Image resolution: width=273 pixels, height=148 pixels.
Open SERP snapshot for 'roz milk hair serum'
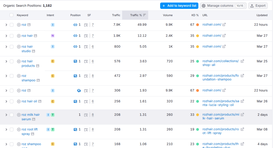tap(86, 115)
